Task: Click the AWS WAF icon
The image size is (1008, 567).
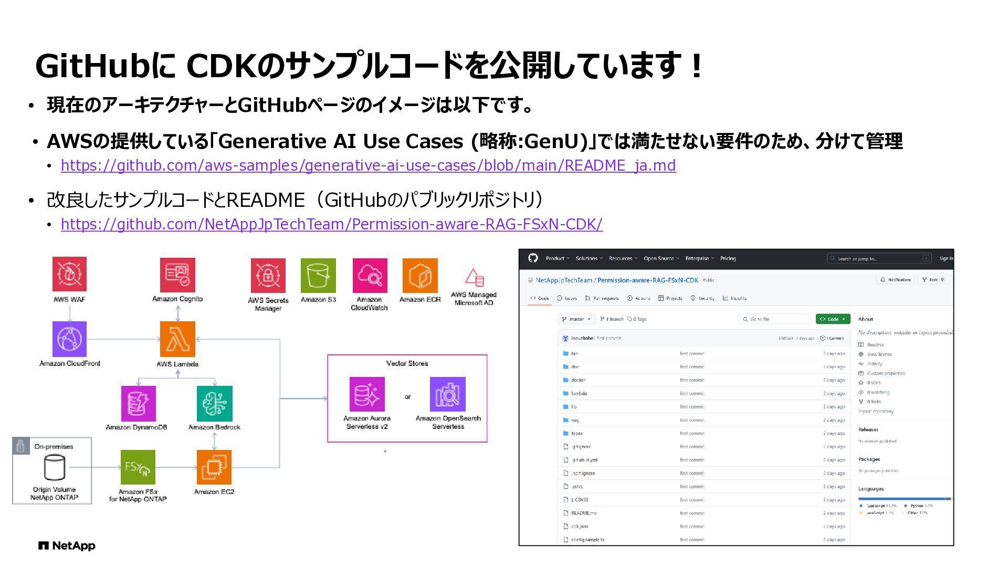Action: tap(69, 274)
